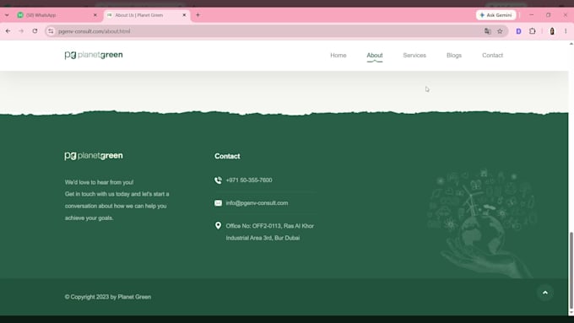
Task: Email info@pgenv-consult.com link
Action: 257,203
